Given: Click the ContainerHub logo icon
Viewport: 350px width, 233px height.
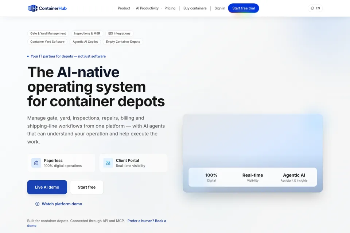Looking at the screenshot, I should [32, 8].
